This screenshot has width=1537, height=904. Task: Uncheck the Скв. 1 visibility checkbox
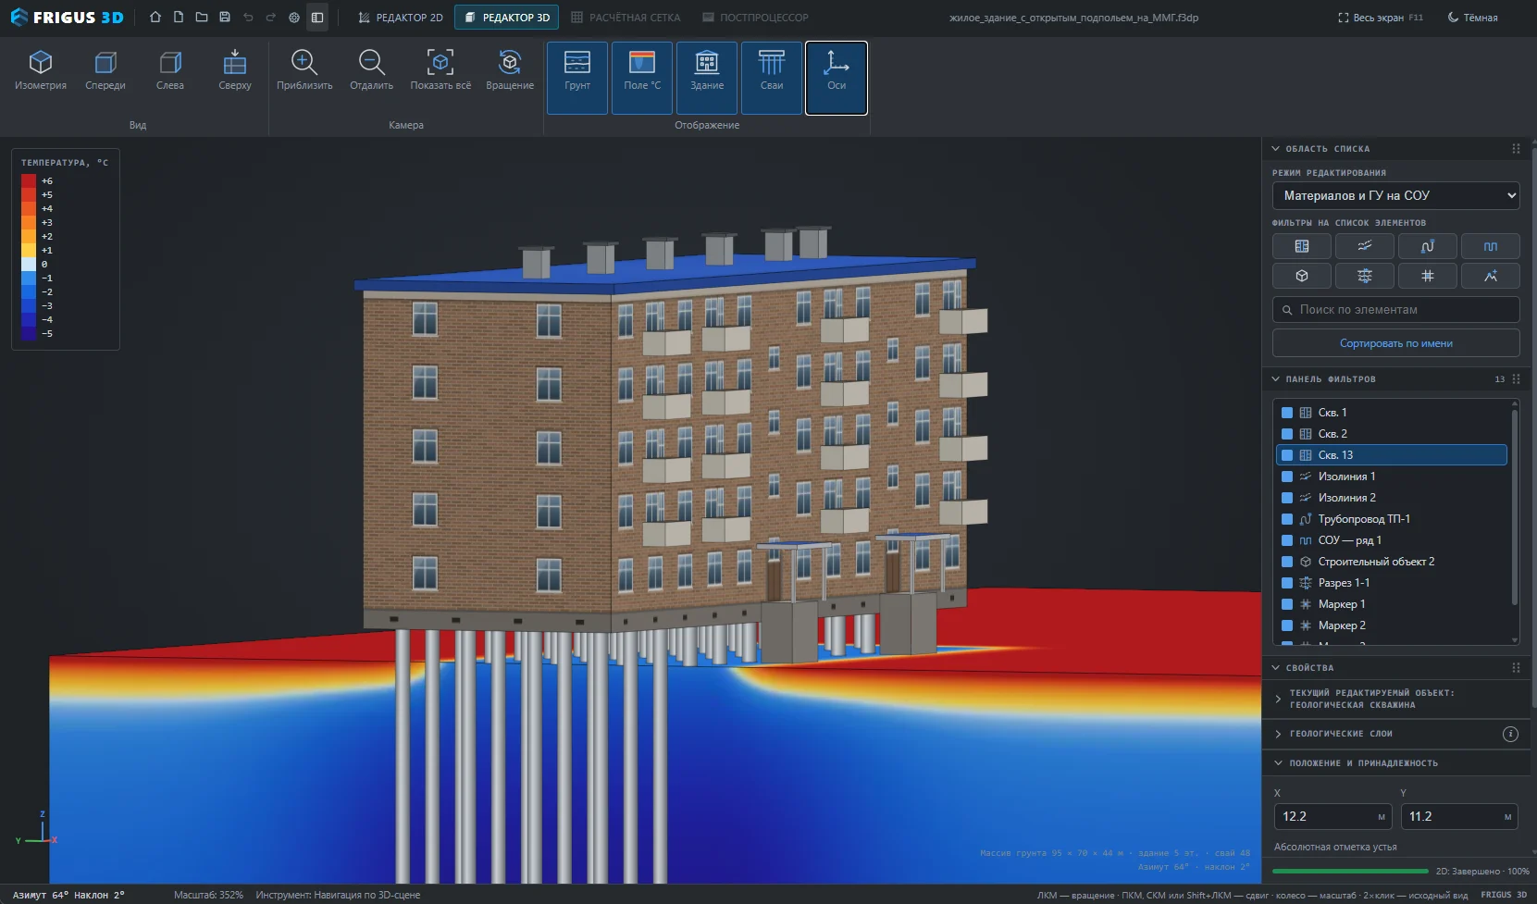[1287, 413]
